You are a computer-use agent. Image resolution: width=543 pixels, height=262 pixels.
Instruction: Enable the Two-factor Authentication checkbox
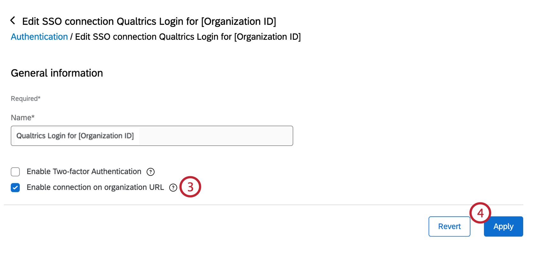point(15,172)
